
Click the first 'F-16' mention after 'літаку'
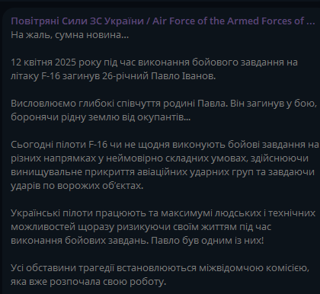[50, 76]
